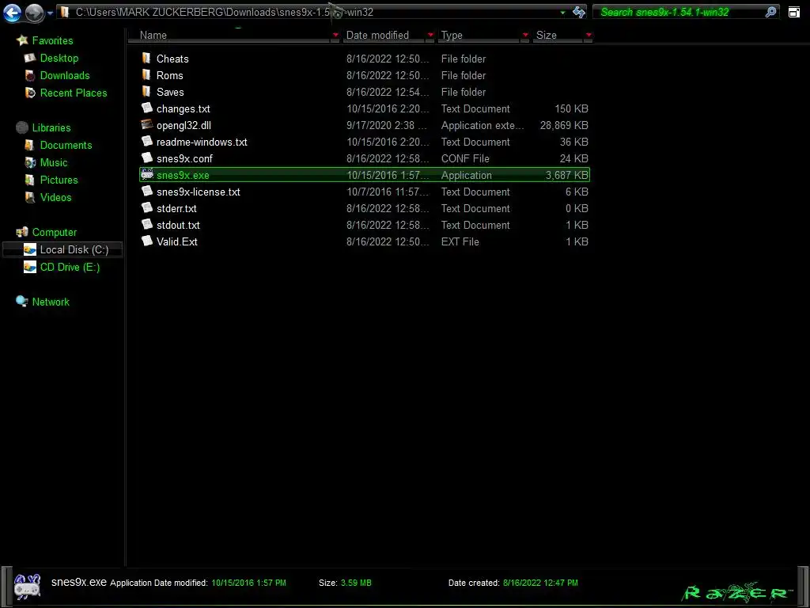Screen dimensions: 810x608
Task: Open the Date modified filter dropdown arrow
Action: [430, 35]
